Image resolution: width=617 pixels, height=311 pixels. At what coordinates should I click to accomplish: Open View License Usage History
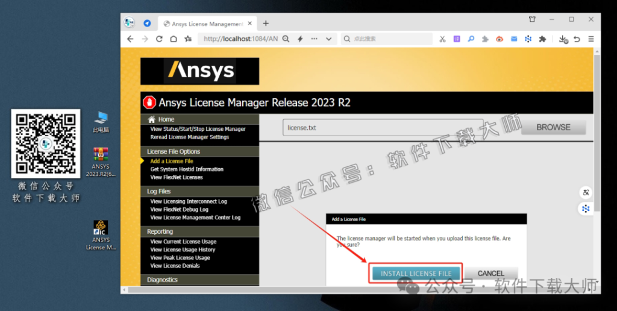183,250
